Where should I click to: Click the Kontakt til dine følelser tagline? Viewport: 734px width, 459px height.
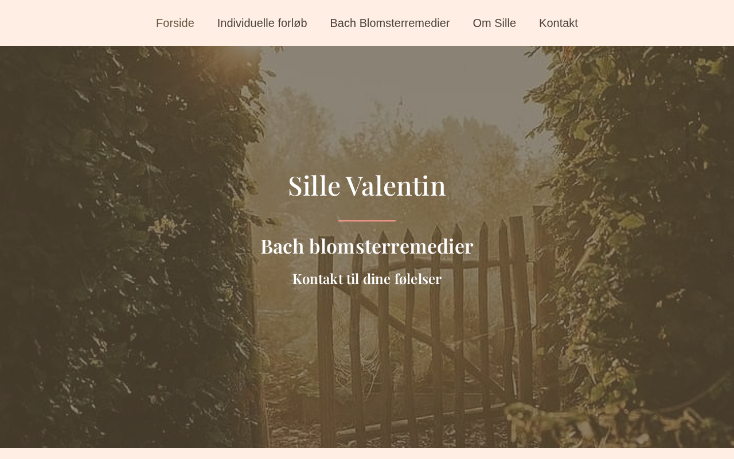point(367,279)
